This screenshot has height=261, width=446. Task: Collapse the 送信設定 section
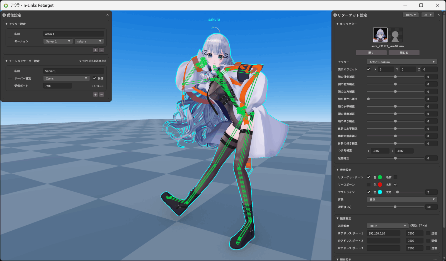[338, 219]
